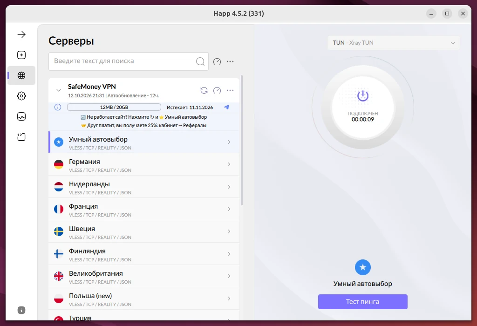Click the 12MB / 20GB traffic usage bar

point(114,107)
